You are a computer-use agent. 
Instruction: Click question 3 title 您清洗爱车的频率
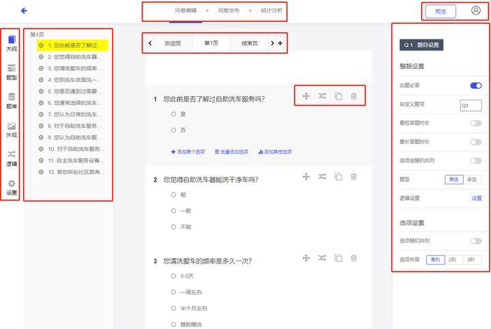point(207,261)
